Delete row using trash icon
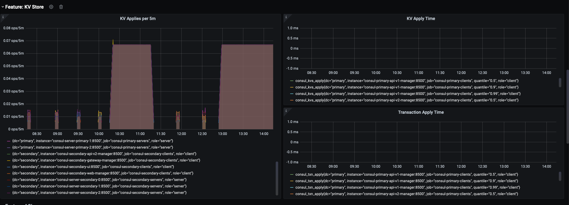 (x=61, y=7)
